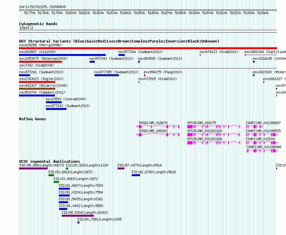Select the CKAP2|NM_001286686 gene model glyph

click(x=262, y=151)
